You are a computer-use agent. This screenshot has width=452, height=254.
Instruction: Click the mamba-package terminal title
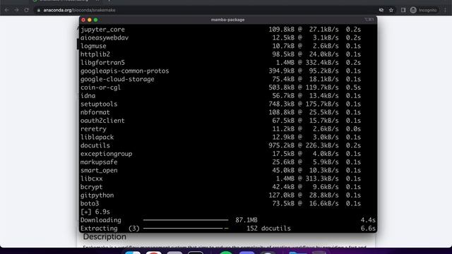click(227, 20)
